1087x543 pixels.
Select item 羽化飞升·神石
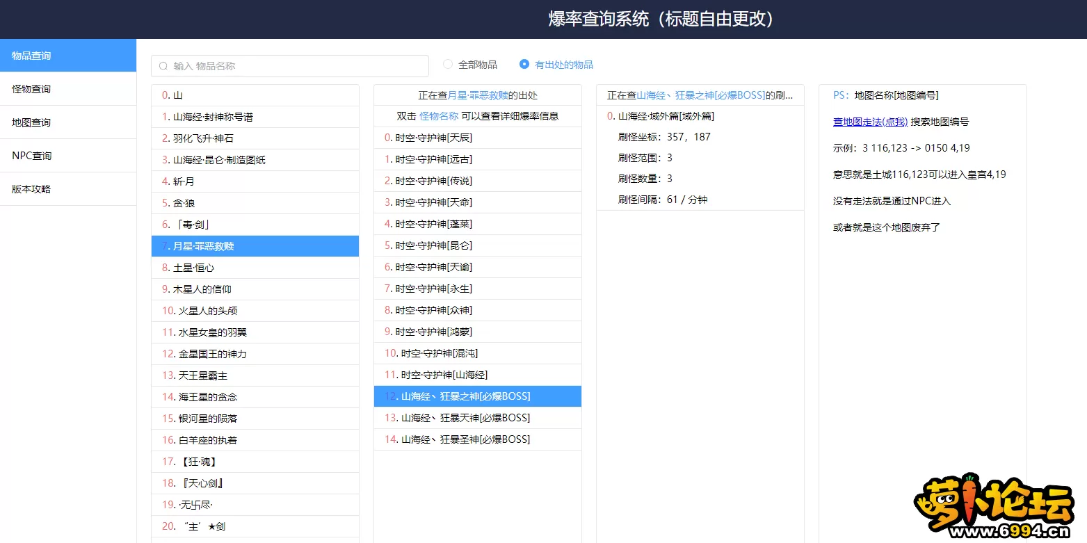click(x=255, y=138)
